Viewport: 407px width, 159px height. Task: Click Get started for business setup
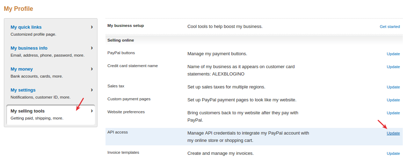390,27
